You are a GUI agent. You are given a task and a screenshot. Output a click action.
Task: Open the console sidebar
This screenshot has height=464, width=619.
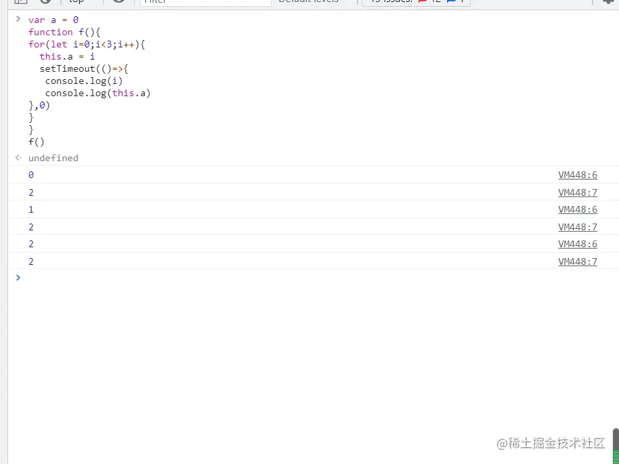point(20,2)
